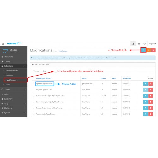Toggle the select-all checkbox in table header
Image resolution: width=158 pixels, height=158 pixels.
click(x=33, y=78)
